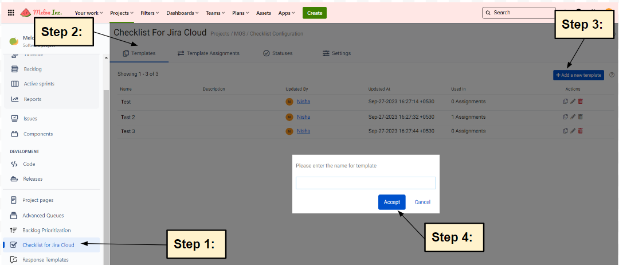Click the template name input field
Screen dimensions: 619x265
366,183
